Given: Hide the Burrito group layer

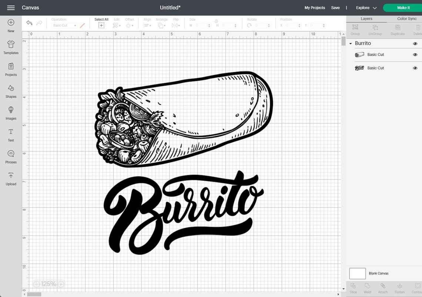Looking at the screenshot, I should coord(415,43).
